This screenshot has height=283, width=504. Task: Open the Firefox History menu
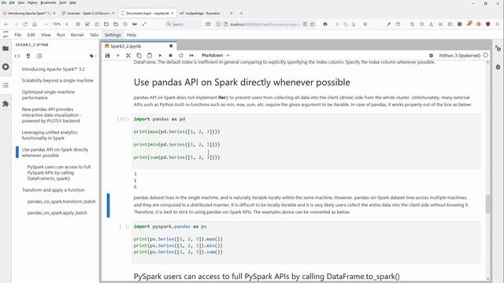tap(32, 2)
